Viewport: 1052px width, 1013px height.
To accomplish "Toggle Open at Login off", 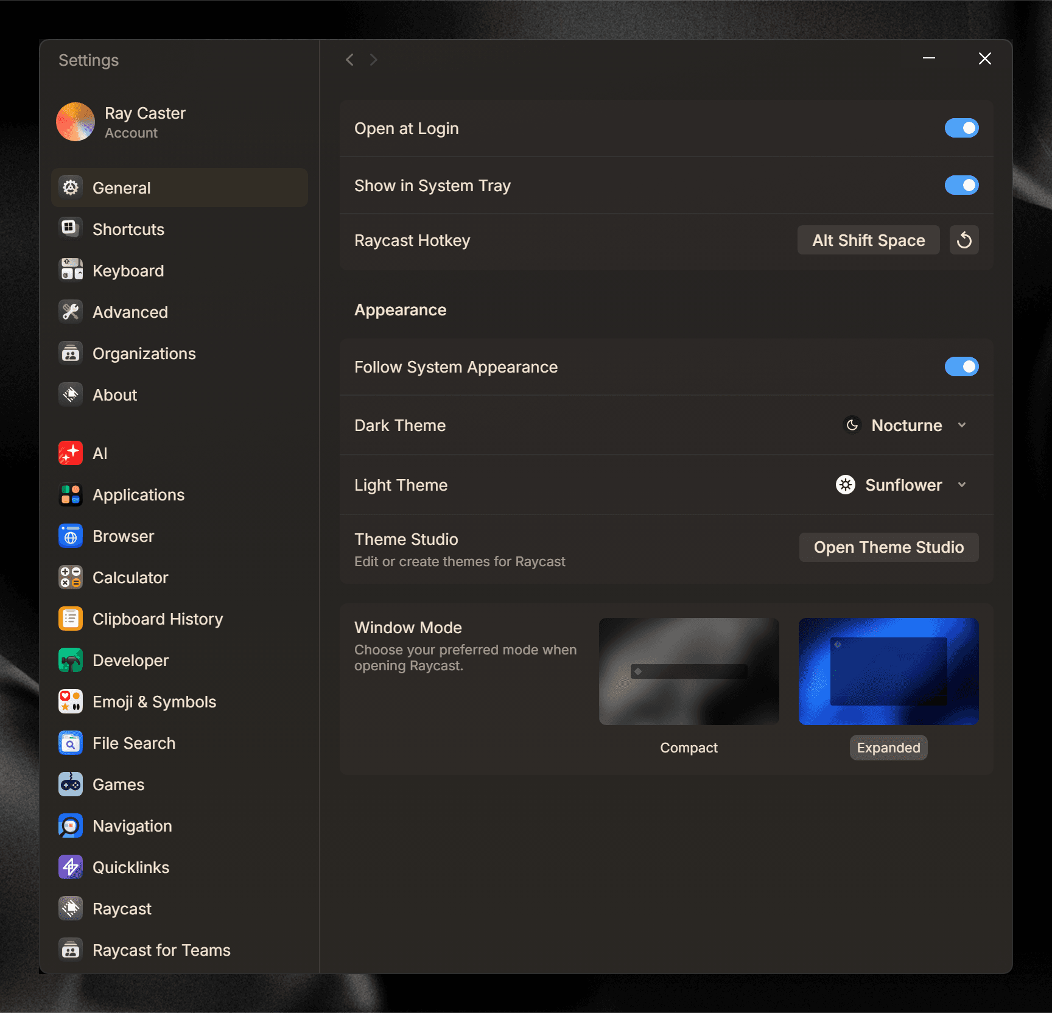I will [x=962, y=128].
